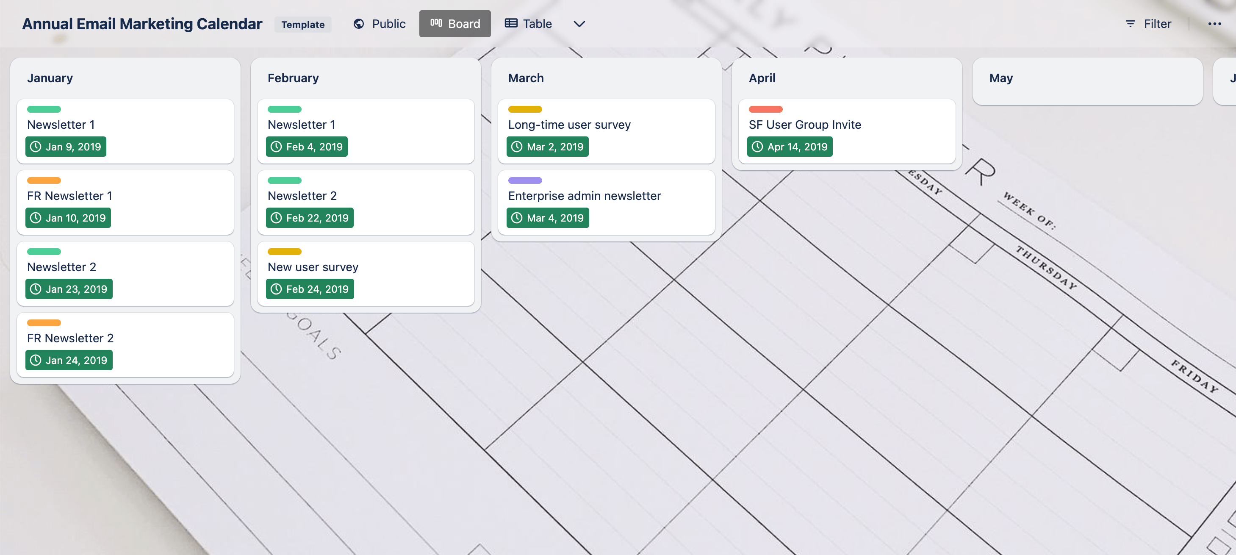Expand the view switcher chevron
This screenshot has height=555, width=1236.
(x=579, y=24)
